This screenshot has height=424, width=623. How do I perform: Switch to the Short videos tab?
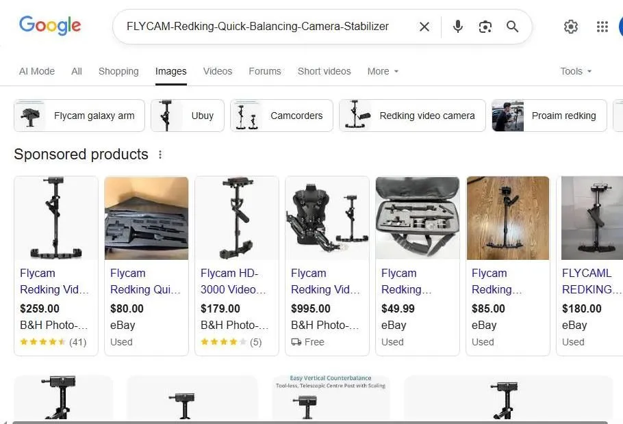tap(325, 71)
